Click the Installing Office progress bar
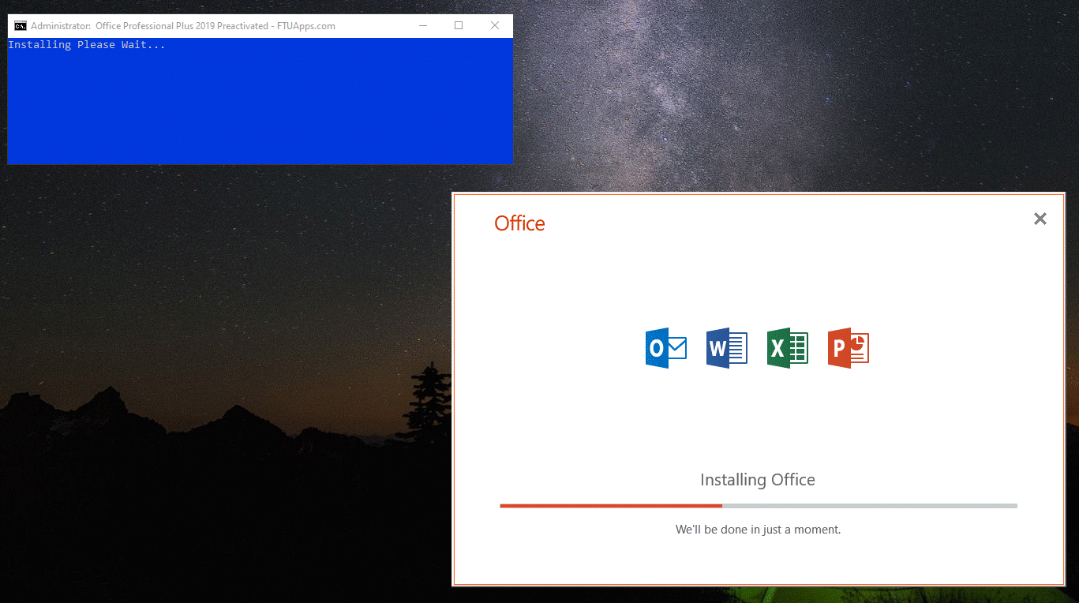The image size is (1079, 603). pyautogui.click(x=759, y=505)
